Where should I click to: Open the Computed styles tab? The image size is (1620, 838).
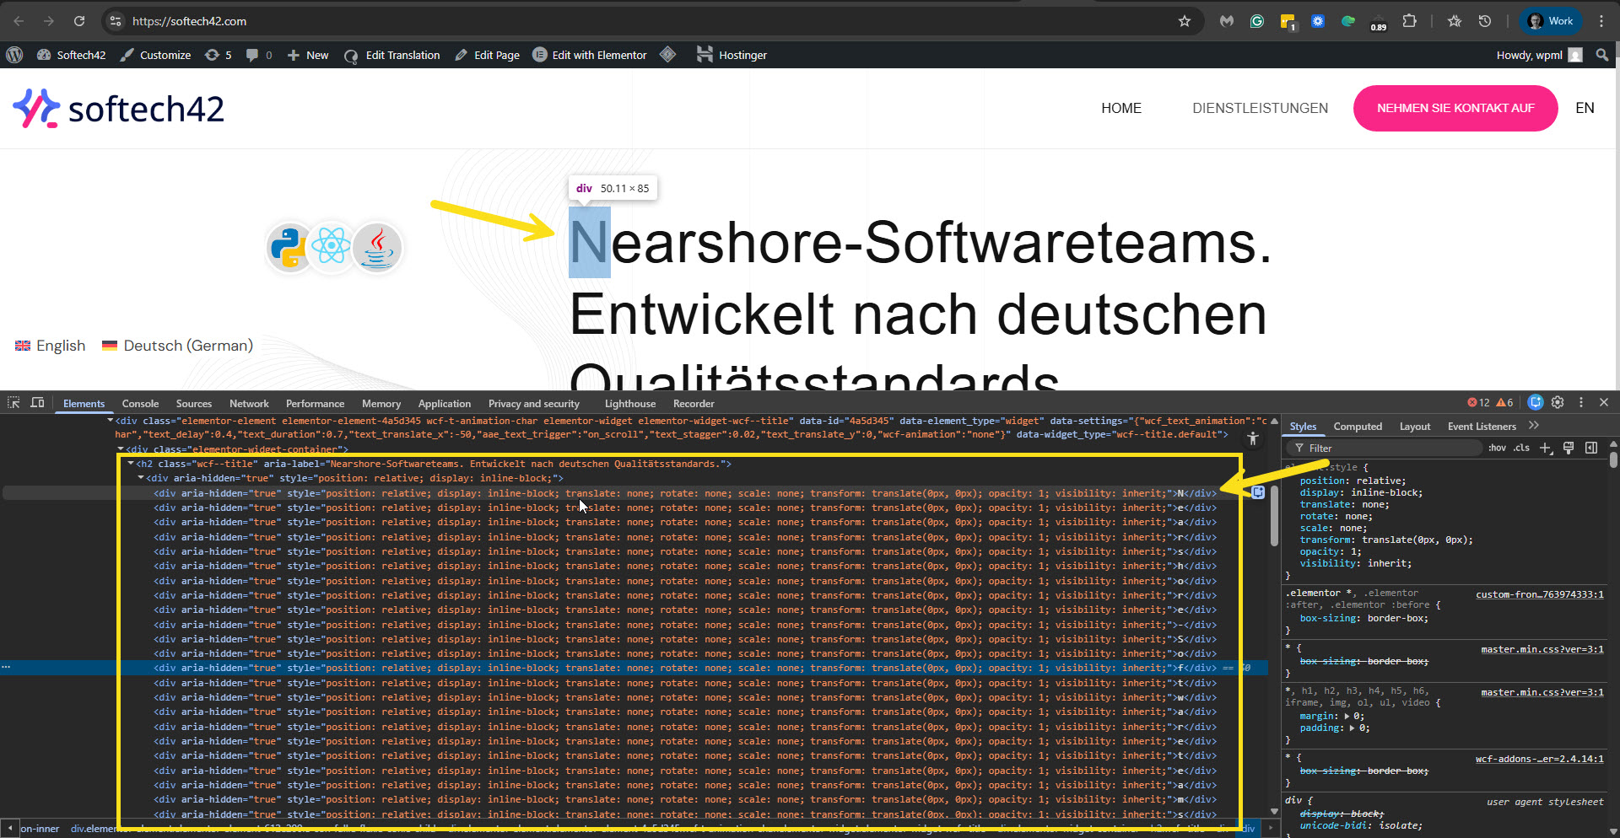tap(1357, 427)
